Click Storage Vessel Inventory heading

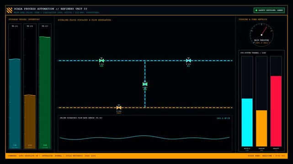(x=24, y=19)
